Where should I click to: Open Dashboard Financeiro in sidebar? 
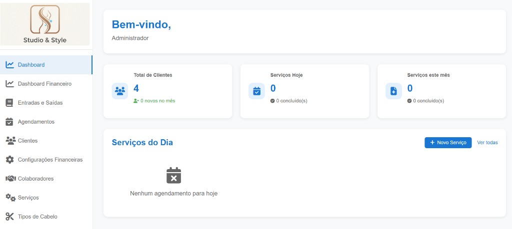tap(46, 84)
